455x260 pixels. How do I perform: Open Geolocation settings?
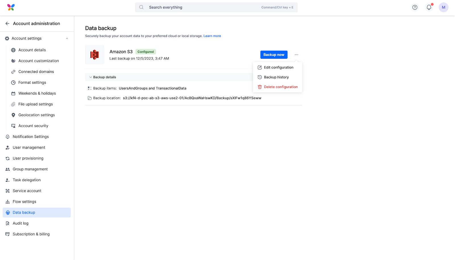click(37, 115)
